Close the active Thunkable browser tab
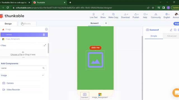Screen dimensions: 179x100 (x=65, y=2)
